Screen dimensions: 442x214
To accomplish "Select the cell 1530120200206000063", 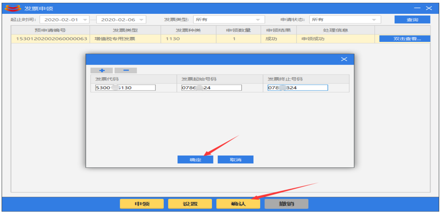I will [x=51, y=39].
